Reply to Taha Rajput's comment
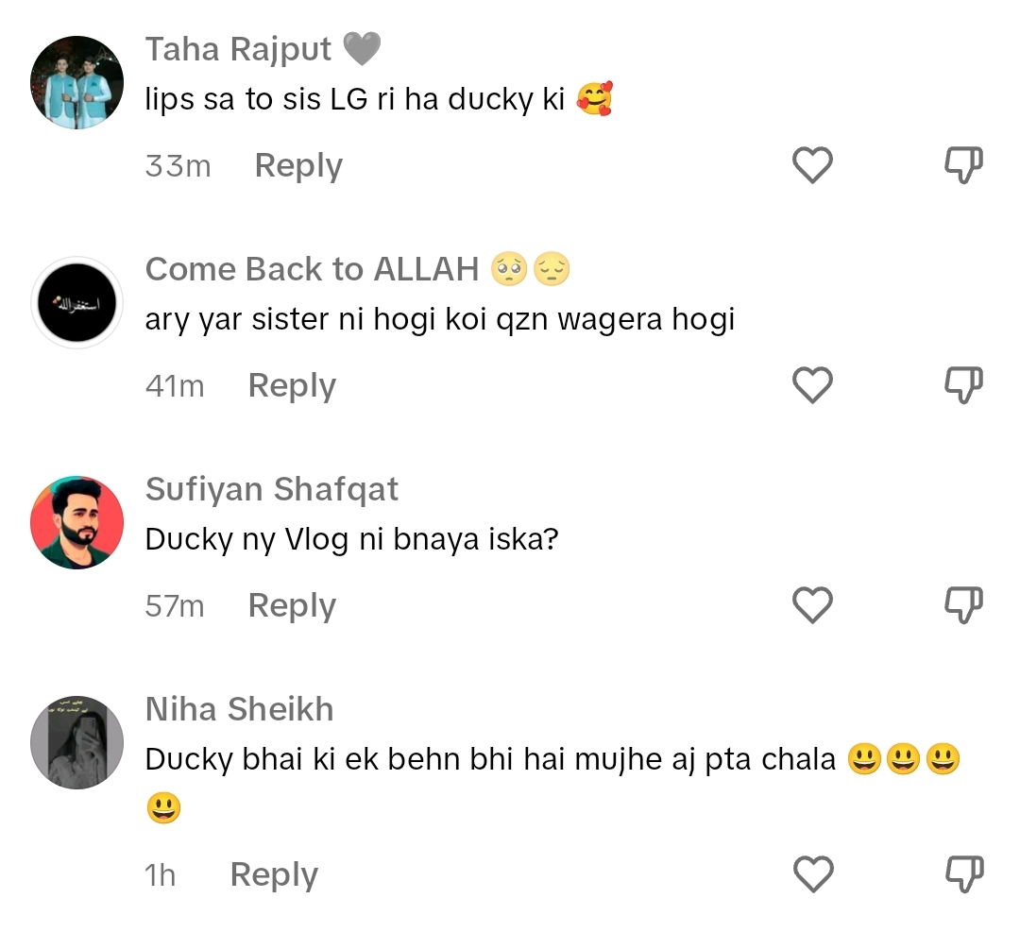1020x932 pixels. pyautogui.click(x=297, y=164)
